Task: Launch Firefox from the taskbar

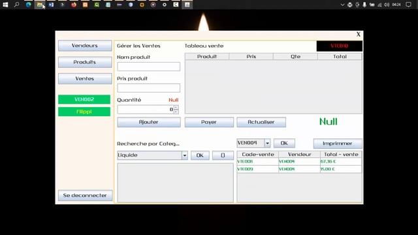Action: click(x=74, y=5)
